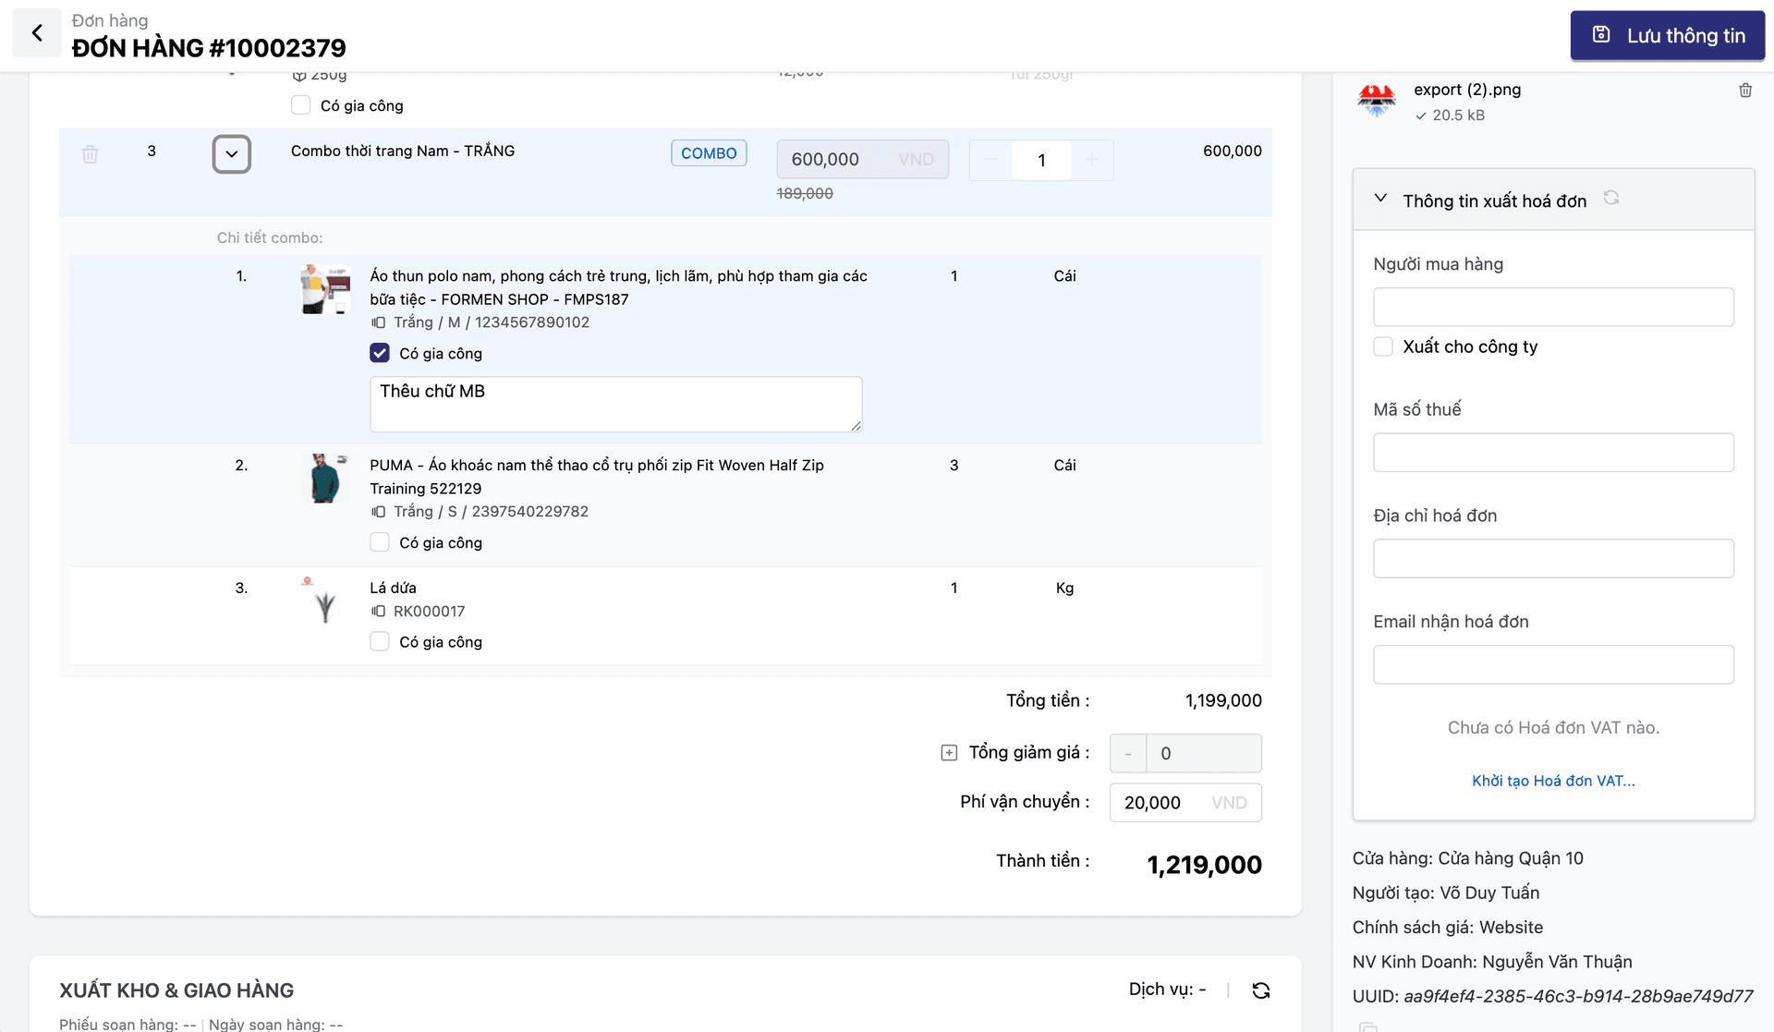The height and width of the screenshot is (1032, 1774).
Task: Click the Mã số thuế input field
Action: (x=1553, y=453)
